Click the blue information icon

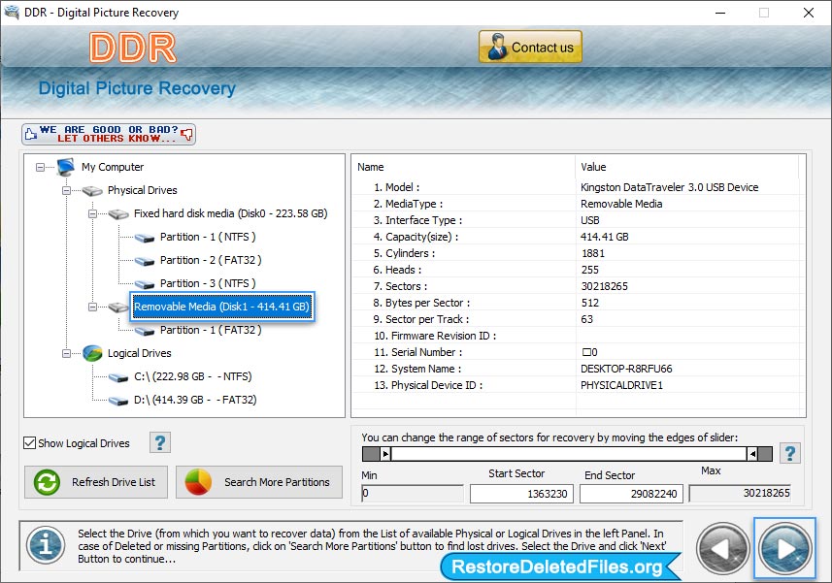tap(47, 545)
